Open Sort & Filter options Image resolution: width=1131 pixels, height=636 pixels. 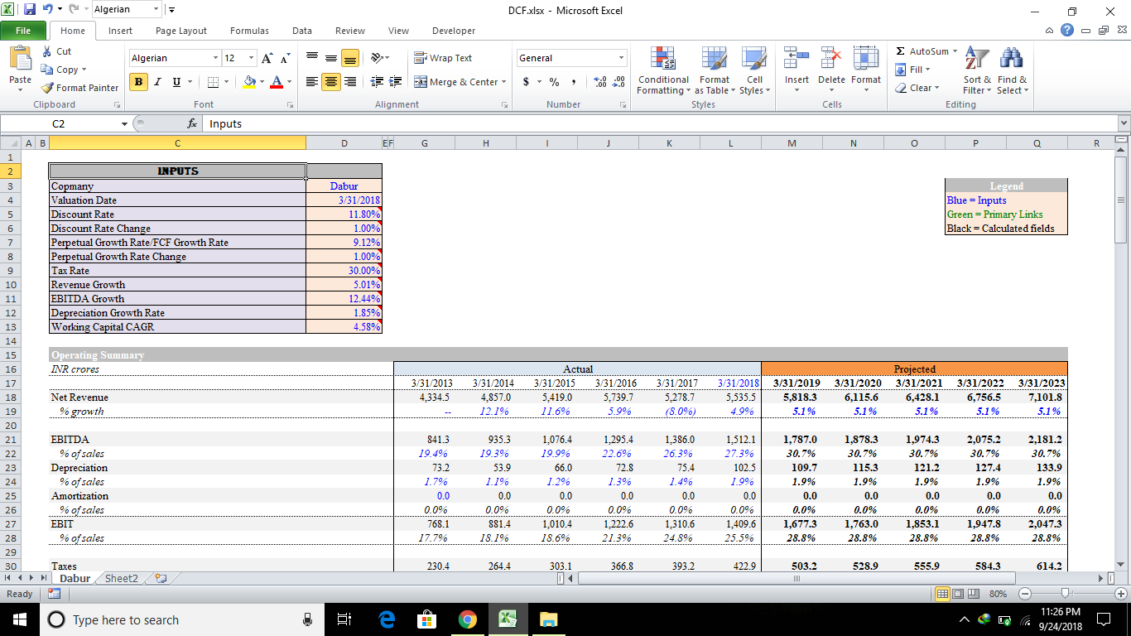(978, 71)
